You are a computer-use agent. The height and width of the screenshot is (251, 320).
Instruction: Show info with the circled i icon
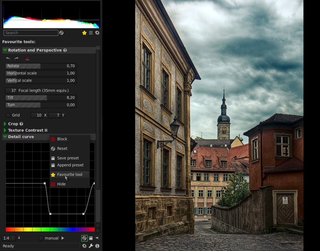[x=97, y=246]
